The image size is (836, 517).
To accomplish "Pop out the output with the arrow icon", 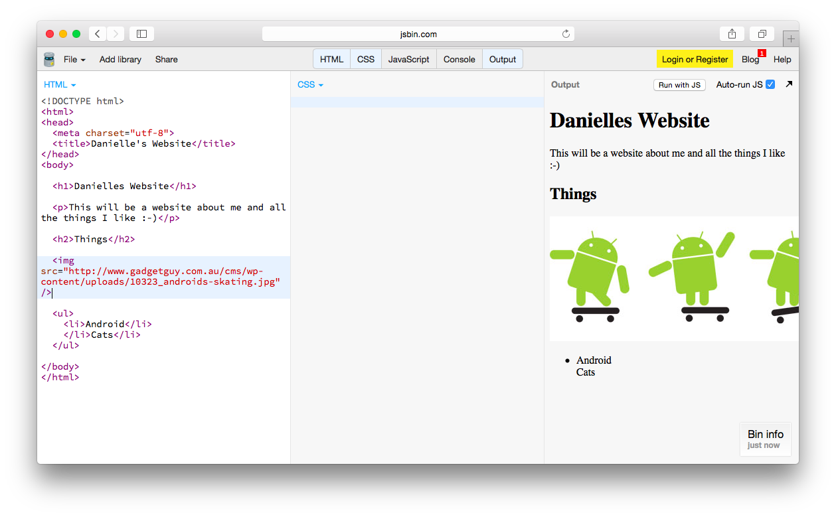I will [789, 84].
